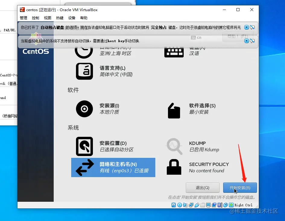This screenshot has height=221, width=285.
Task: Click the 本地介质 text
Action: point(109,112)
